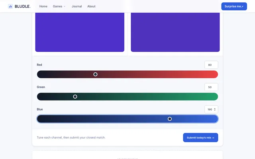Click the Surprise me button
The image size is (255, 159).
[234, 6]
